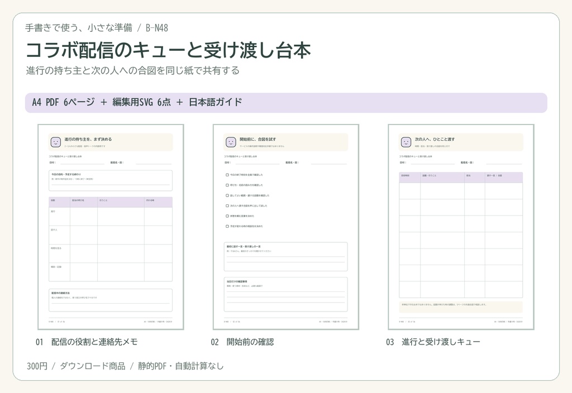Click caption 01 配信の役割と連絡先メモ
Viewport: 572px width, 393px height.
[x=87, y=342]
